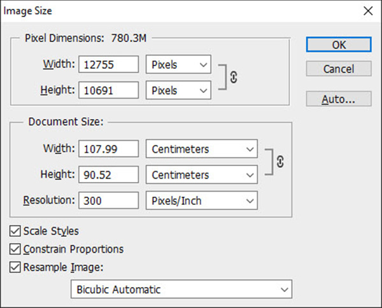
Task: Toggle the Scale Styles checkbox
Action: click(15, 231)
